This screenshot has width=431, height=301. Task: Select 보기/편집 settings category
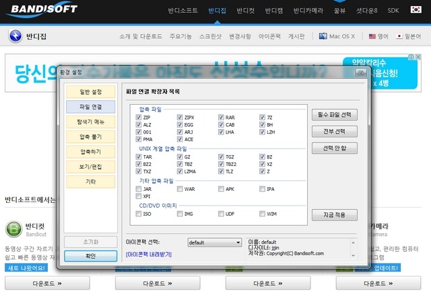point(90,167)
